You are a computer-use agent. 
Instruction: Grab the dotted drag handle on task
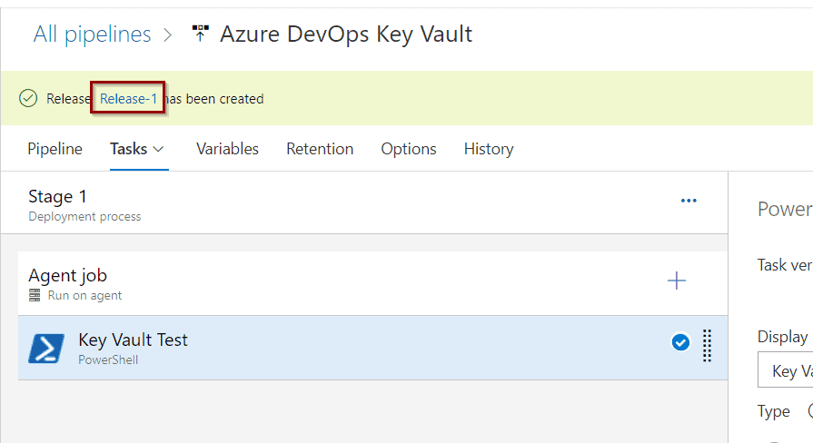click(x=707, y=346)
